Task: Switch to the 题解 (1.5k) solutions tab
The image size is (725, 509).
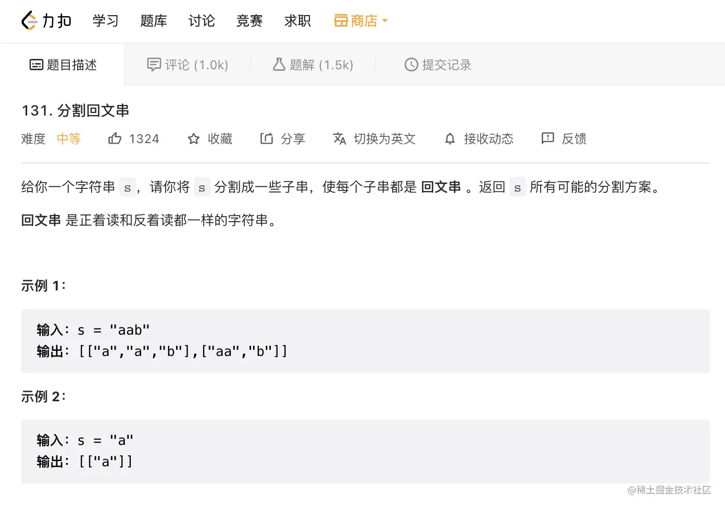Action: pos(313,65)
